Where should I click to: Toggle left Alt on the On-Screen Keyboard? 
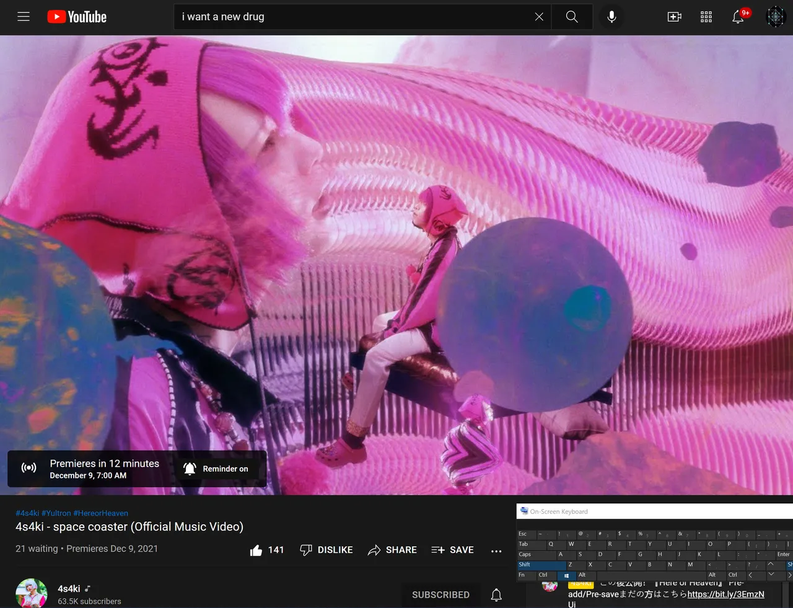point(587,576)
